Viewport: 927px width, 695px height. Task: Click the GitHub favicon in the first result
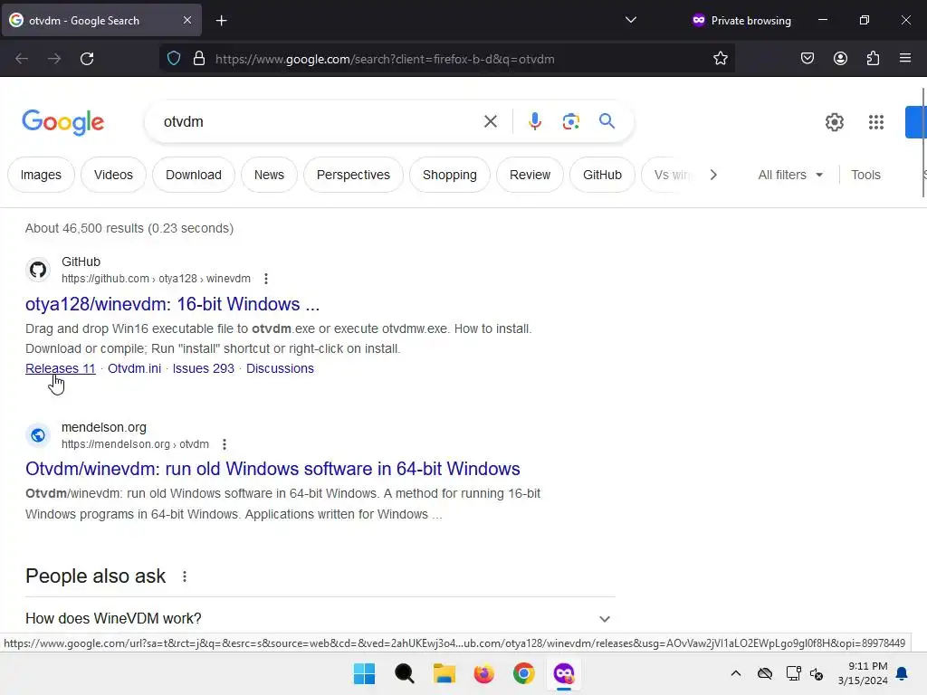point(38,270)
